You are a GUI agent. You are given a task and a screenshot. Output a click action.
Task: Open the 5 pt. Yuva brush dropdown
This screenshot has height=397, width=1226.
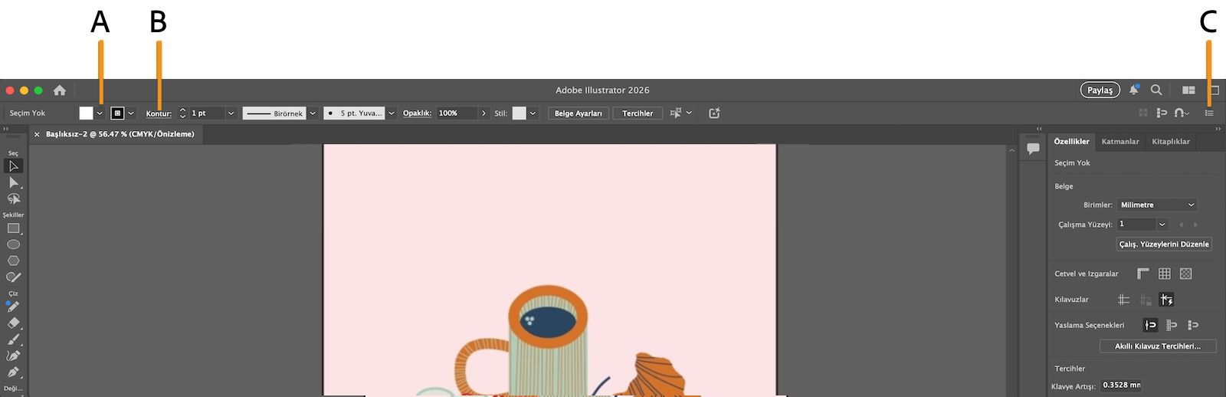coord(392,113)
